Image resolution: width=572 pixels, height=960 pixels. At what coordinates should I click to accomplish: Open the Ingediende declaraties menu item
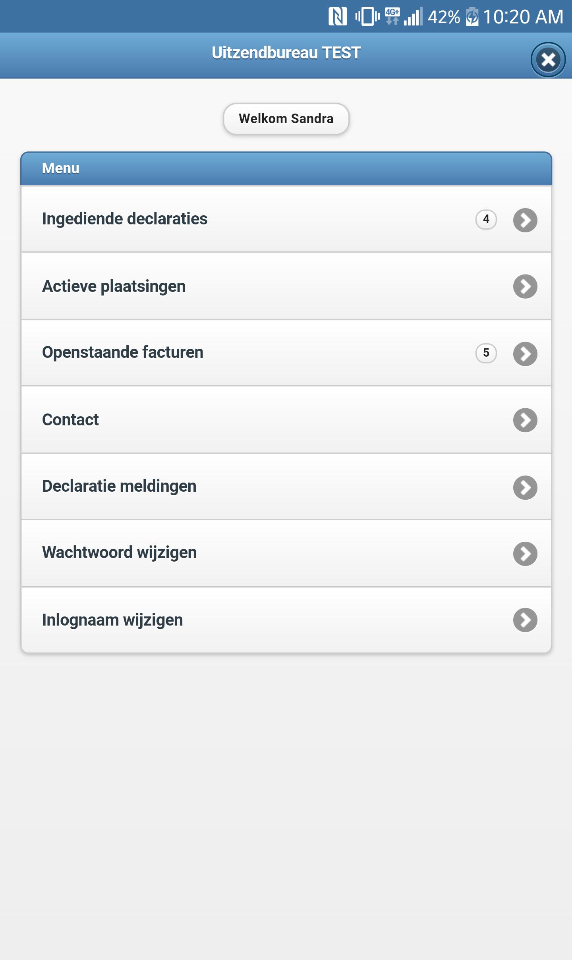(x=286, y=219)
